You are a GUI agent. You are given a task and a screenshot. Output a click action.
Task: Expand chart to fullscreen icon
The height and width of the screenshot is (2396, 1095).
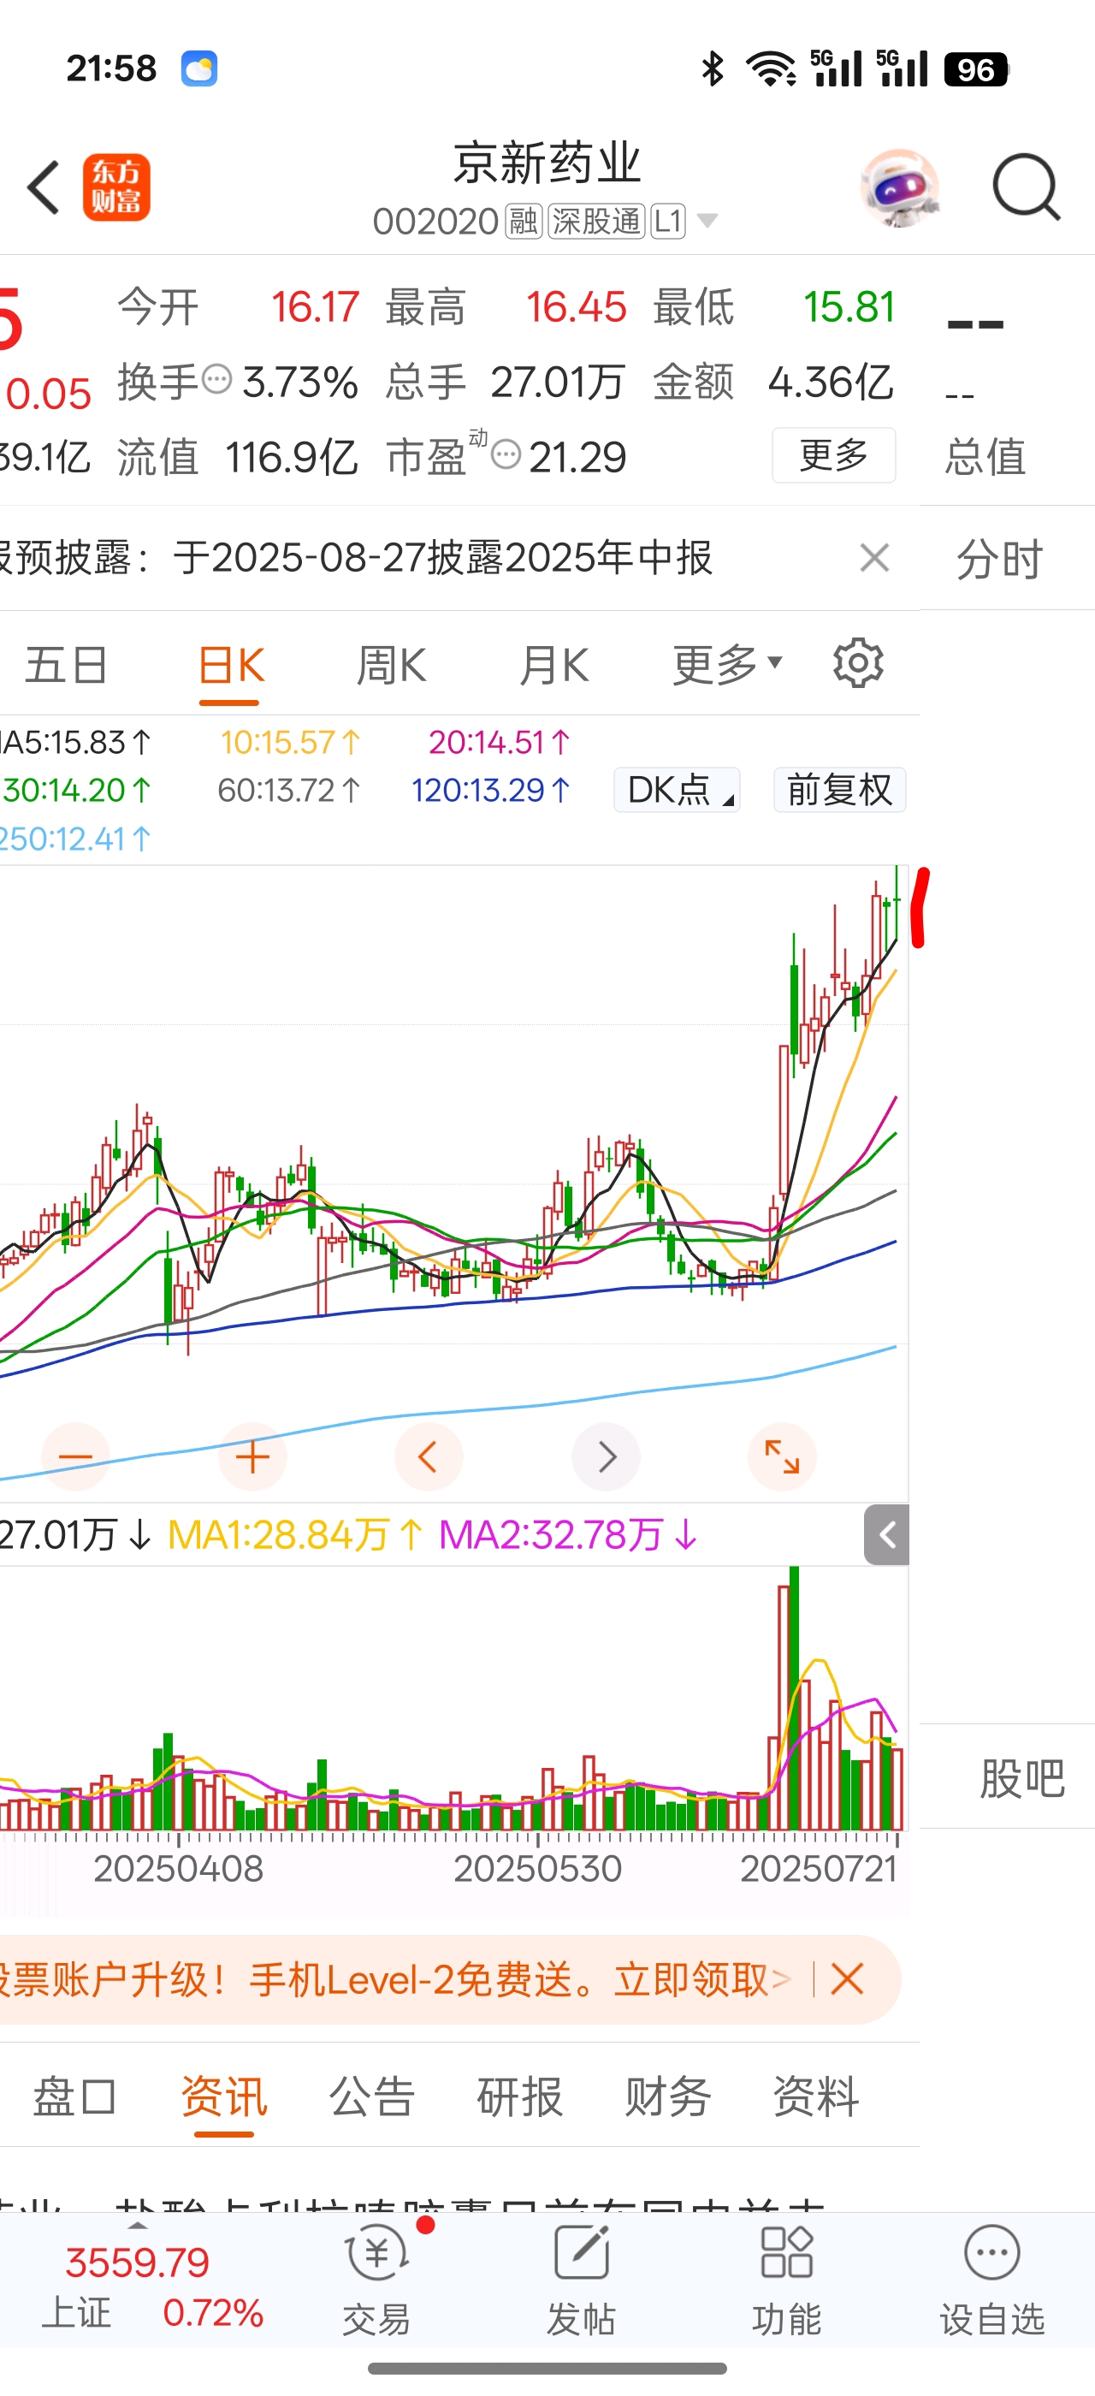click(x=782, y=1456)
